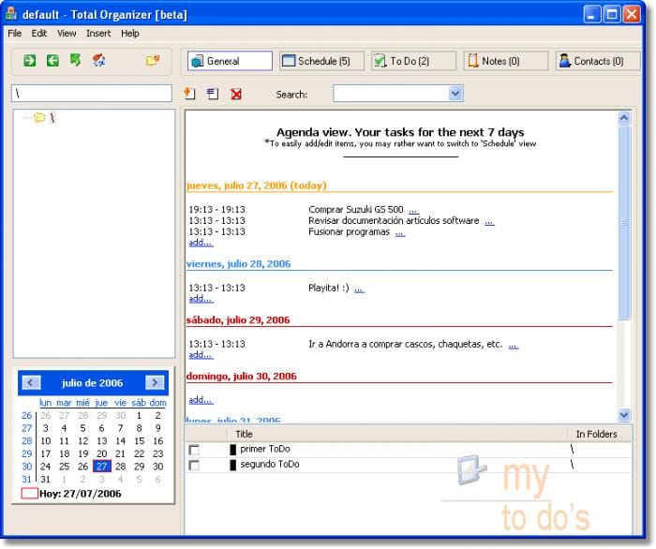Open details link after Fusionar programas
The height and width of the screenshot is (549, 656).
400,233
